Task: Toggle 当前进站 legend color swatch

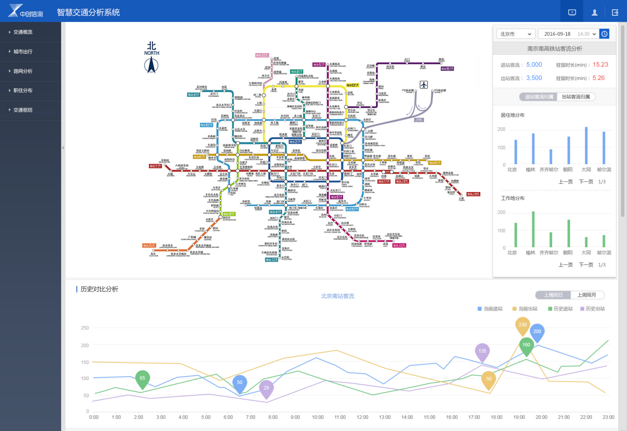Action: 480,309
